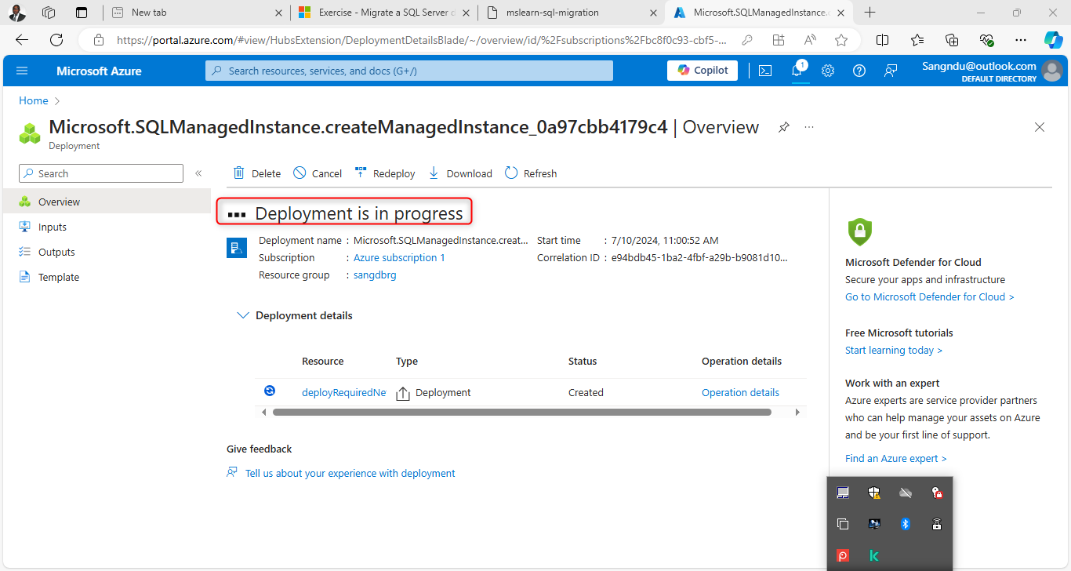The height and width of the screenshot is (571, 1071).
Task: Open the browser settings and more ellipsis
Action: click(x=1020, y=40)
